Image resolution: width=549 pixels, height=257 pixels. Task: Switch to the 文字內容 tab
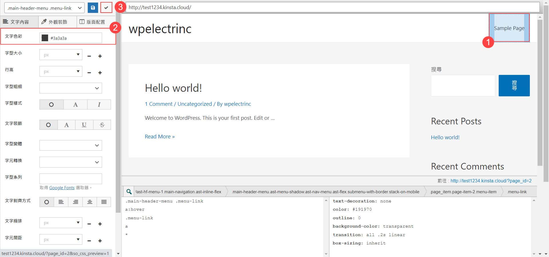coord(19,22)
